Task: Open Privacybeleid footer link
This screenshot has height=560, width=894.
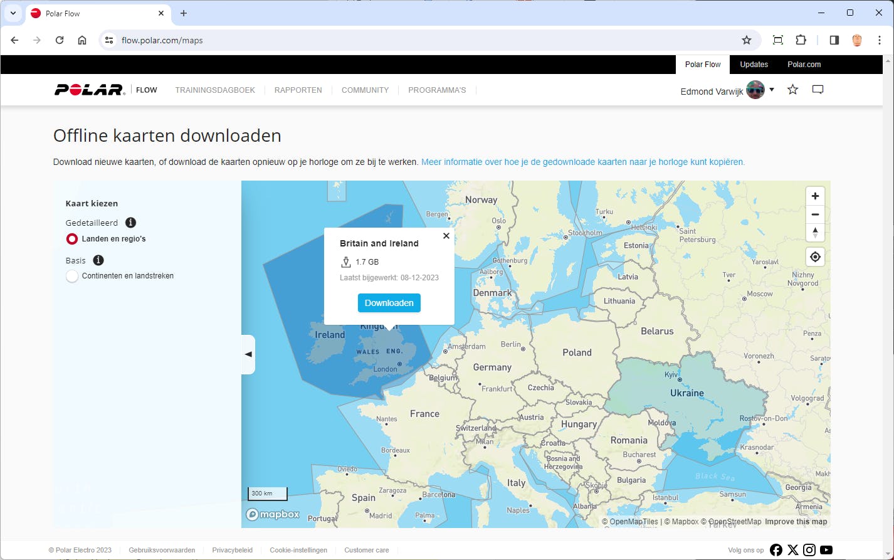Action: coord(233,550)
